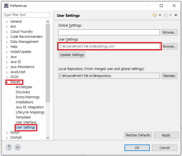Click inside the Global Settings path field
Image resolution: width=182 pixels, height=156 pixels.
click(109, 32)
